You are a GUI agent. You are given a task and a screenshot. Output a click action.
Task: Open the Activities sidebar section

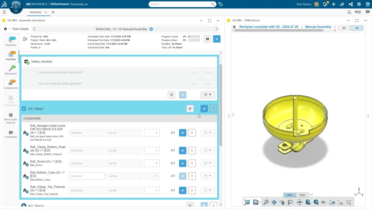tap(11, 56)
